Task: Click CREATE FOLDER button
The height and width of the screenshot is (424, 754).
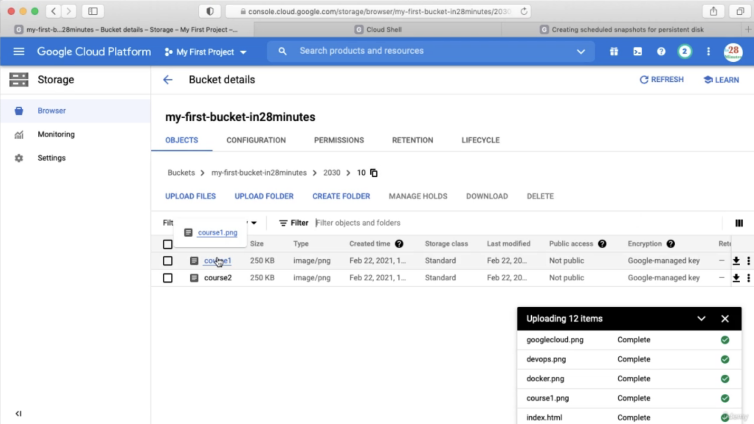Action: pos(341,196)
